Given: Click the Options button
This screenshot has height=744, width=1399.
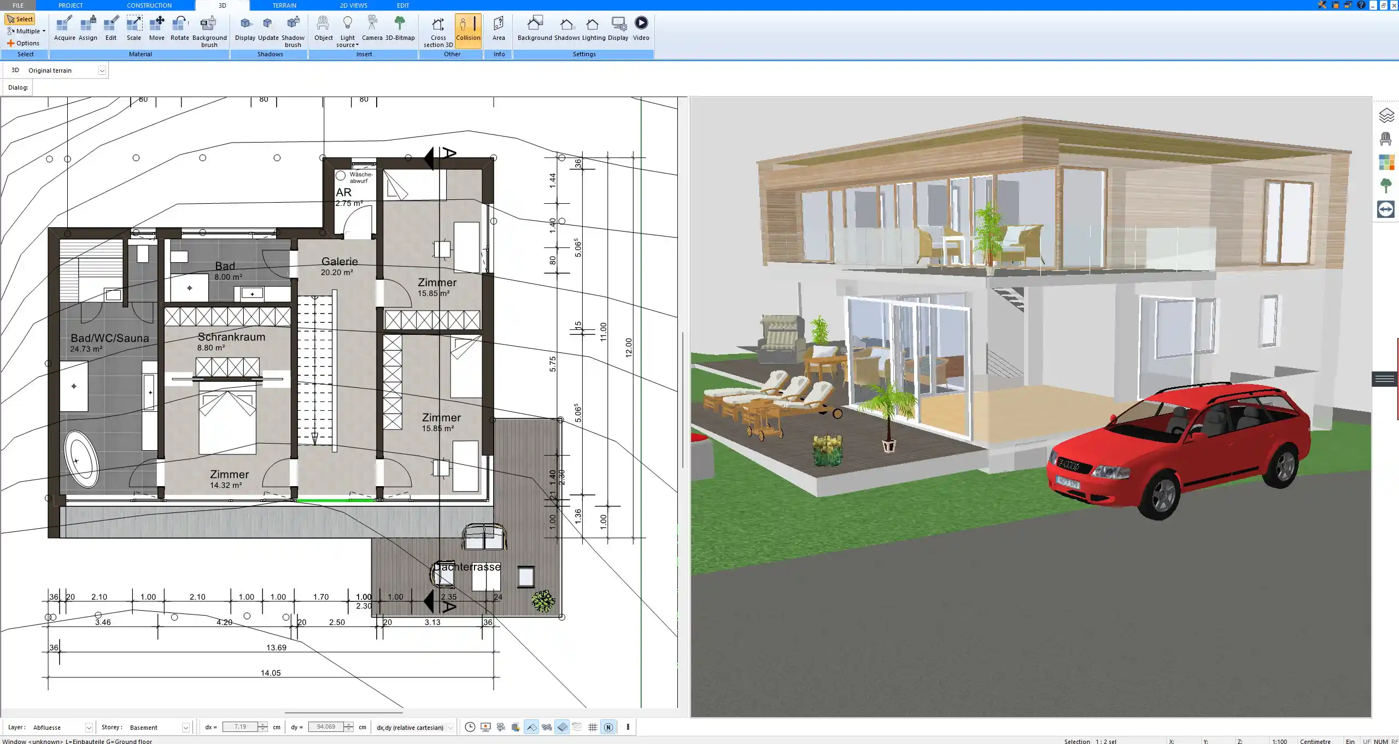Looking at the screenshot, I should [23, 43].
